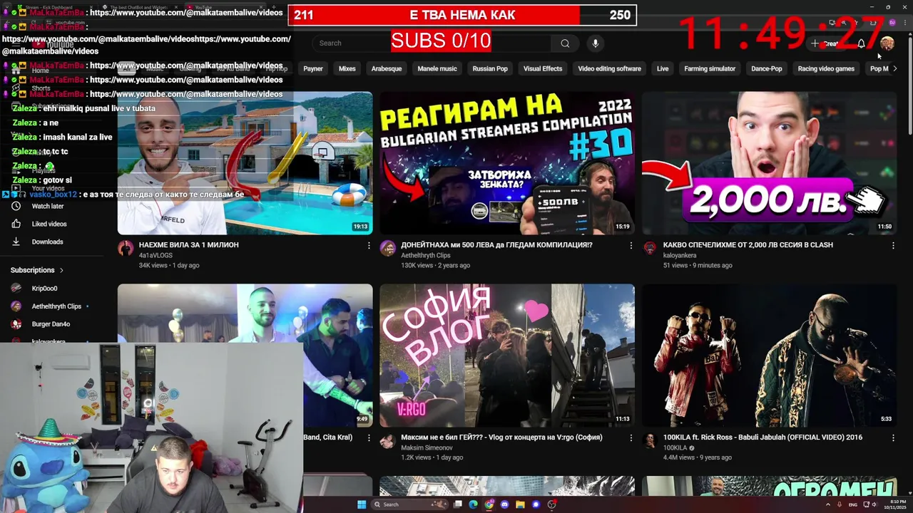Click Aethelthryth Clips avatar under compilation video
This screenshot has width=913, height=513.
pos(387,248)
